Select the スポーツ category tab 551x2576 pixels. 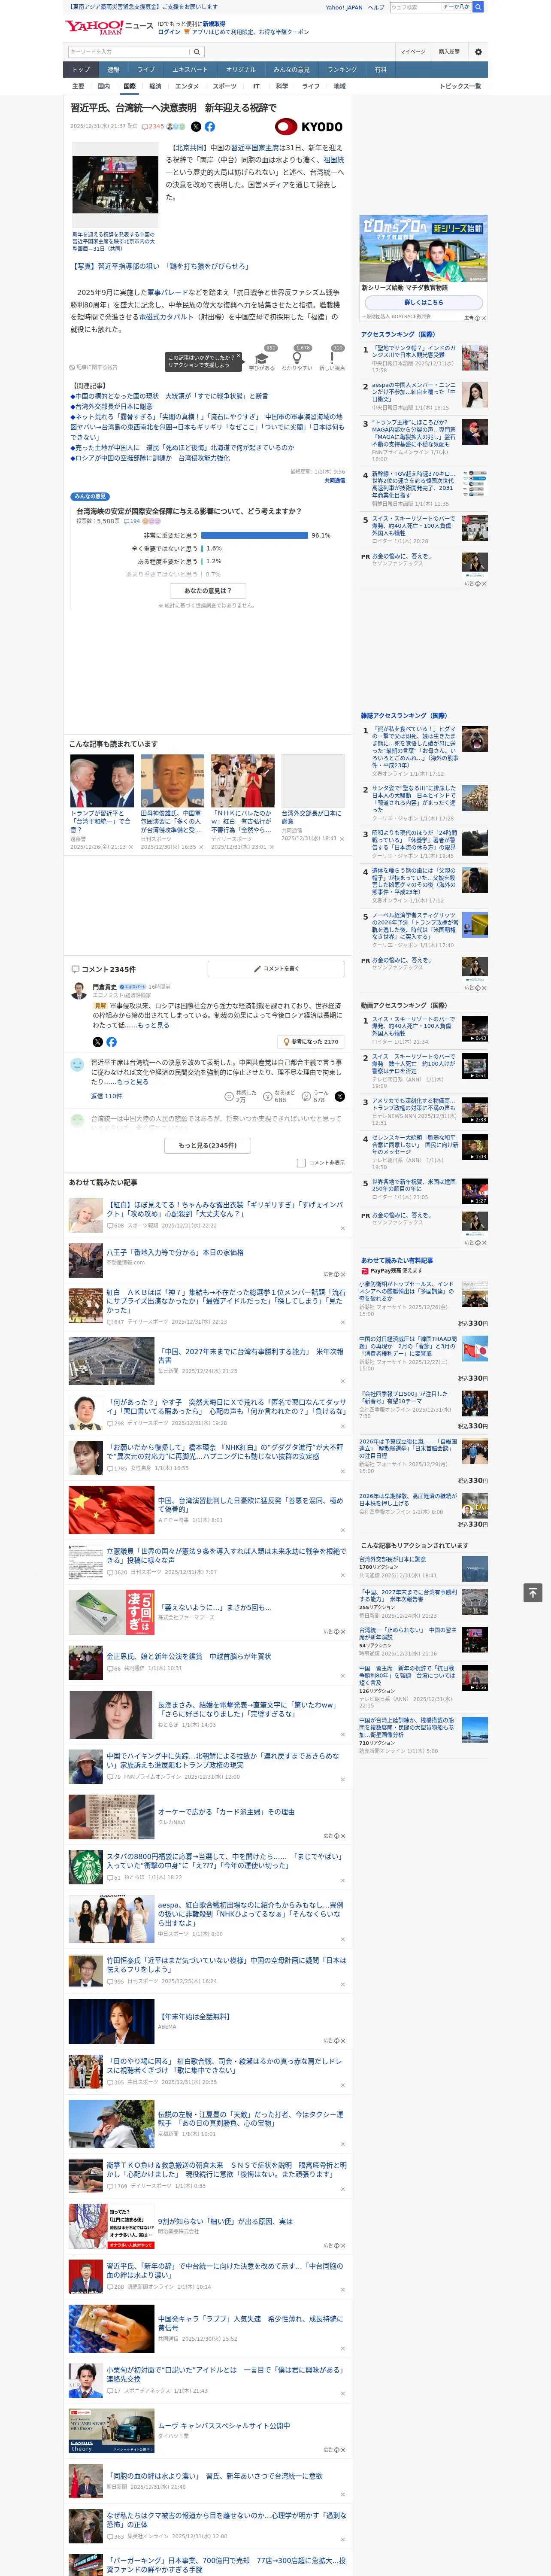point(225,86)
